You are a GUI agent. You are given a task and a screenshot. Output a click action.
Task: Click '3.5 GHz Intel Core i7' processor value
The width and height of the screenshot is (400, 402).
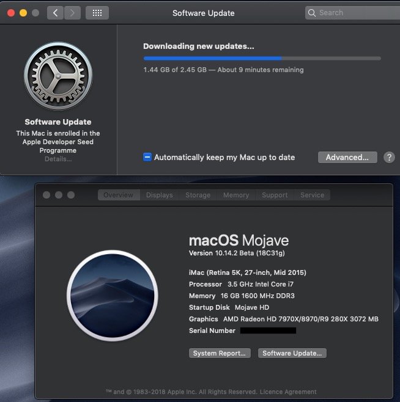tap(261, 284)
